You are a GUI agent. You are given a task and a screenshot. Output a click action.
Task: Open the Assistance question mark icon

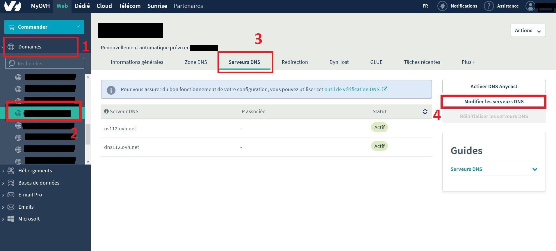(489, 6)
